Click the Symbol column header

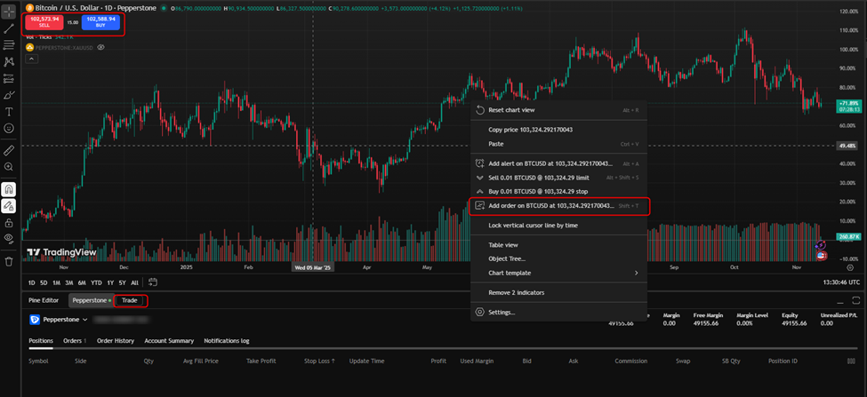click(39, 361)
